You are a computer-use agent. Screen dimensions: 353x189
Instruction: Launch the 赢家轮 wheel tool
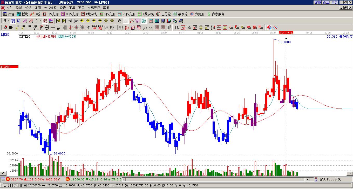[x=180, y=14]
